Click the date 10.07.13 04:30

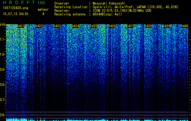click(x=15, y=14)
